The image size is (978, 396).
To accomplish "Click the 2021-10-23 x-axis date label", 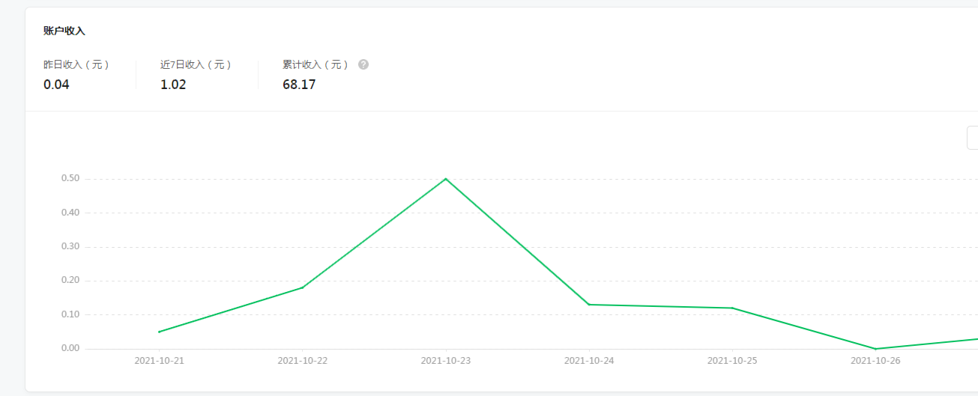I will click(x=446, y=361).
